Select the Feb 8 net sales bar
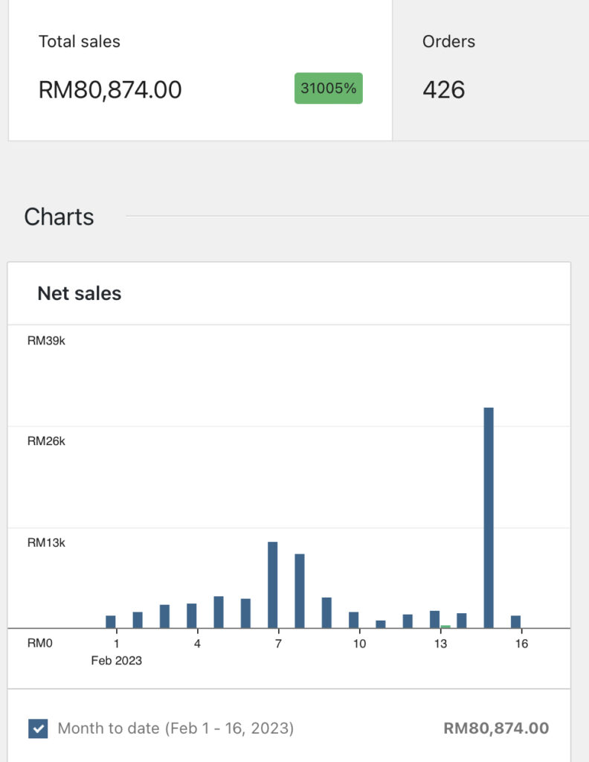 coord(300,591)
